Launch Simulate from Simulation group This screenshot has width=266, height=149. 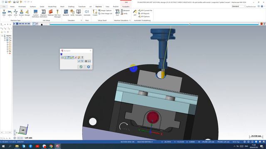coord(79,13)
